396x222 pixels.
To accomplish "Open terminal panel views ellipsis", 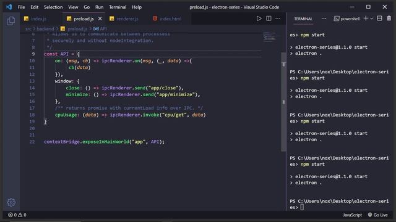I will (324, 18).
